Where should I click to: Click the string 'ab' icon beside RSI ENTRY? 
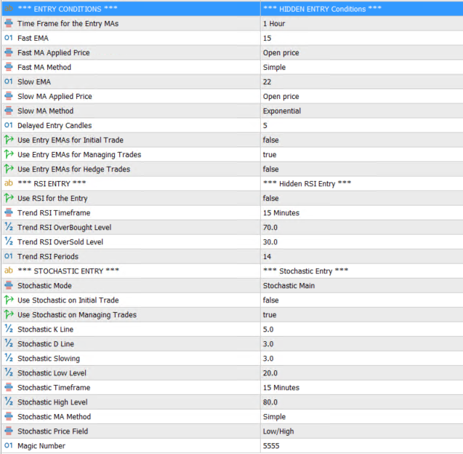pyautogui.click(x=9, y=183)
